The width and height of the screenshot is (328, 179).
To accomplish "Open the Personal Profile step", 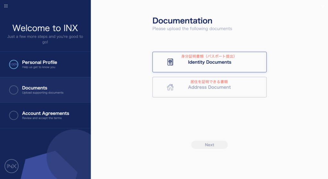I will [x=45, y=64].
